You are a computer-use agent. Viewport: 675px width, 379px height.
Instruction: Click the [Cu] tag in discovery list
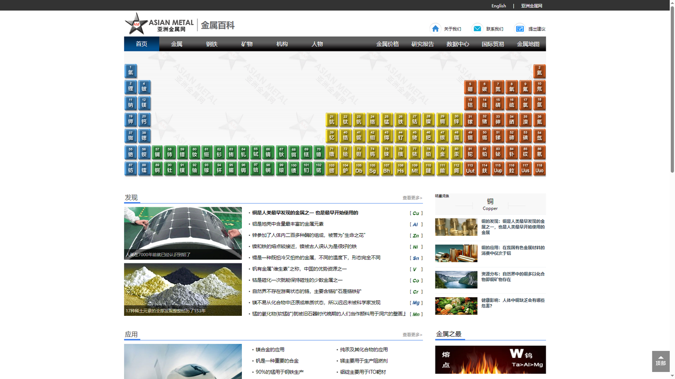(416, 213)
